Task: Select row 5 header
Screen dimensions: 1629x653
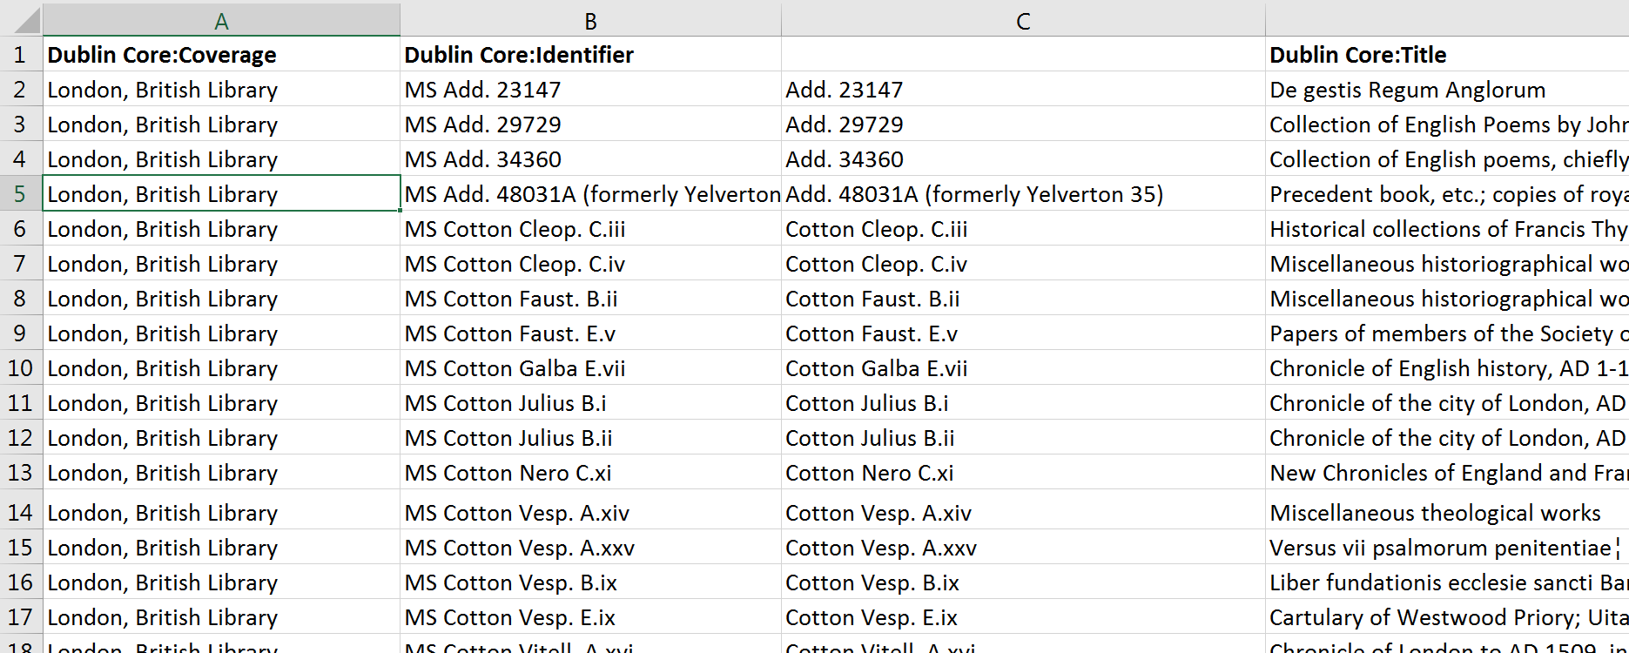Action: pos(20,194)
